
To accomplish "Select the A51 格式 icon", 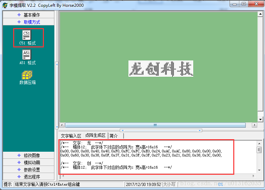I will coord(27,55).
